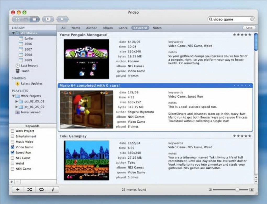The image size is (267, 204).
Task: Enable the NES Game keyword checkbox
Action: pos(12,158)
